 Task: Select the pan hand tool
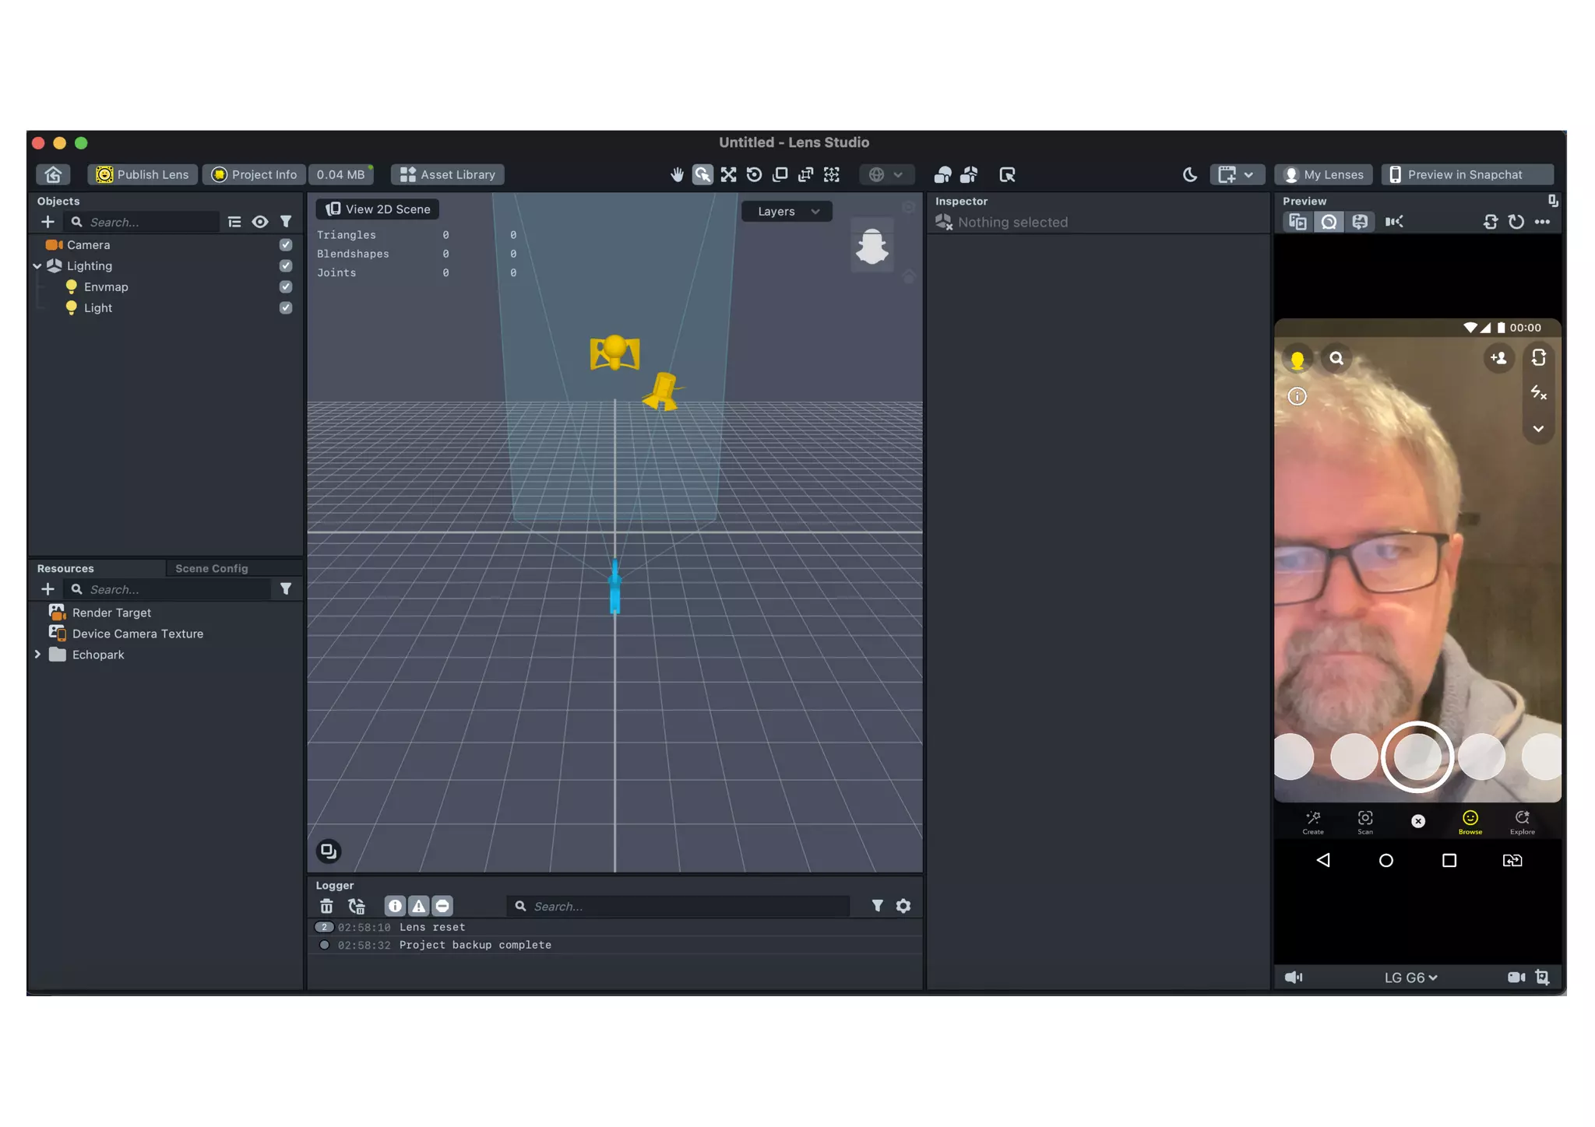(677, 174)
